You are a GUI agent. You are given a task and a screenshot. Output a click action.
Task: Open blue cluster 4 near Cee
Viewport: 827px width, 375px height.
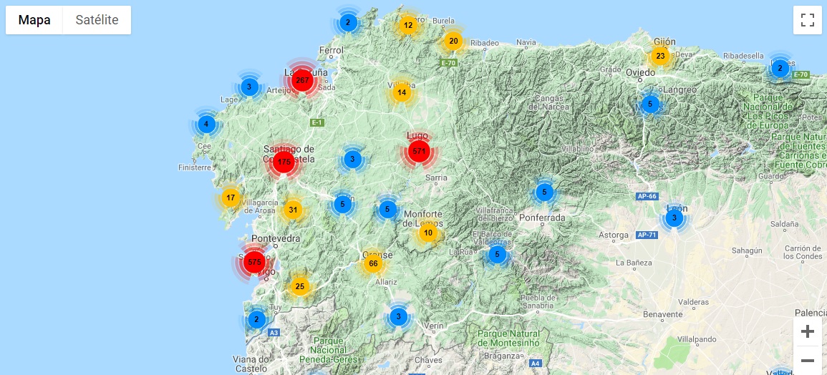206,125
